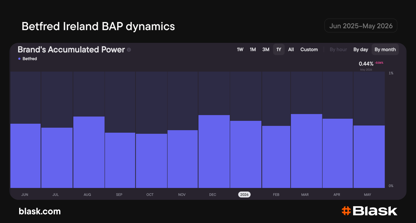Select the JUL bar in the chart

click(x=57, y=158)
